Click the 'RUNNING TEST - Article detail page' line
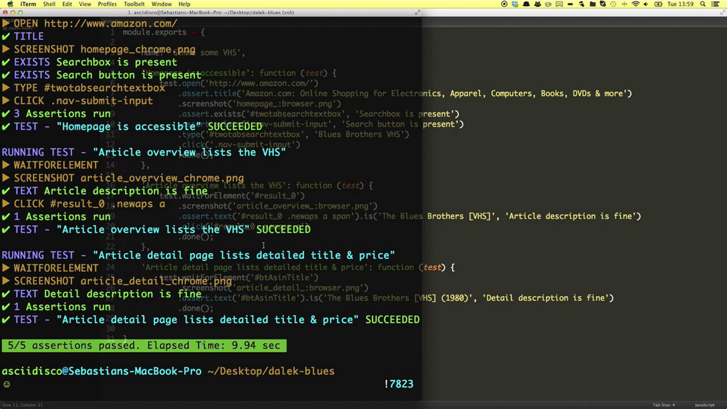This screenshot has height=409, width=727. click(x=198, y=255)
